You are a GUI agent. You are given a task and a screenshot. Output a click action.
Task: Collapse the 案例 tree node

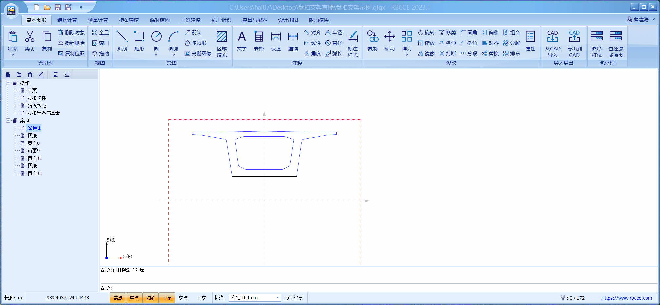coord(8,121)
